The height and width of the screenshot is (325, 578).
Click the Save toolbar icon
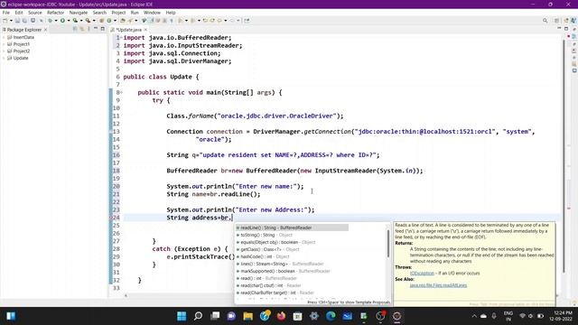point(17,21)
